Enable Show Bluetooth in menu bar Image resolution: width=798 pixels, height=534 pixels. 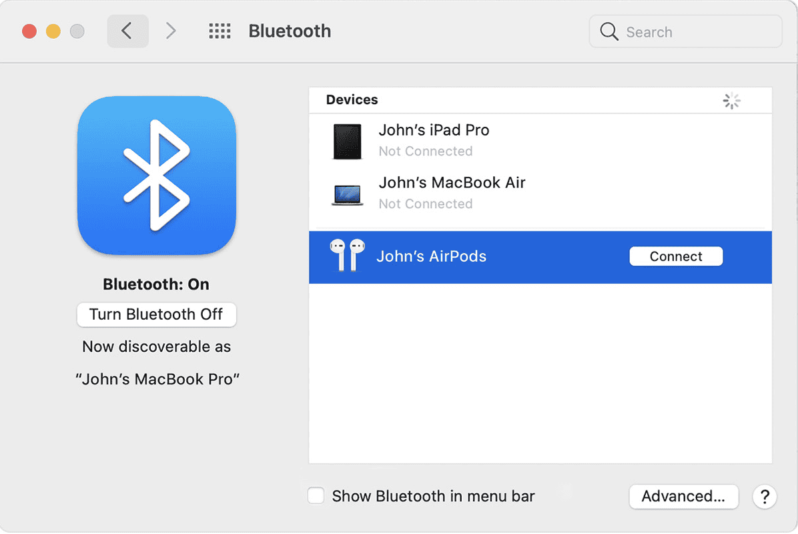click(x=316, y=495)
